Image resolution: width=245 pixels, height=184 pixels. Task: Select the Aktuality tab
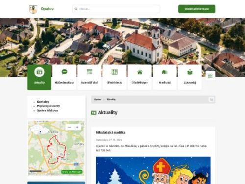click(x=39, y=77)
